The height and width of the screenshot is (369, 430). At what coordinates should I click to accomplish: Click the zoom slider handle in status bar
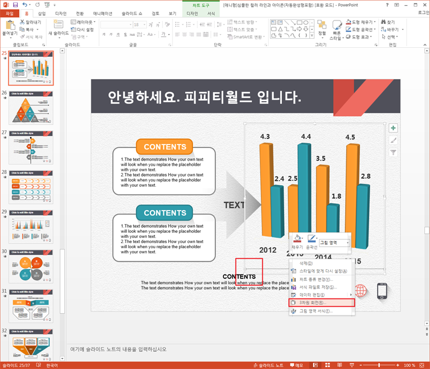[x=379, y=365]
